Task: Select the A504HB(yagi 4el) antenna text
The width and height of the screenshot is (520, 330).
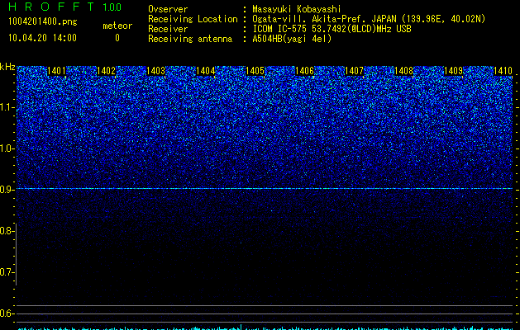Action: click(x=292, y=39)
